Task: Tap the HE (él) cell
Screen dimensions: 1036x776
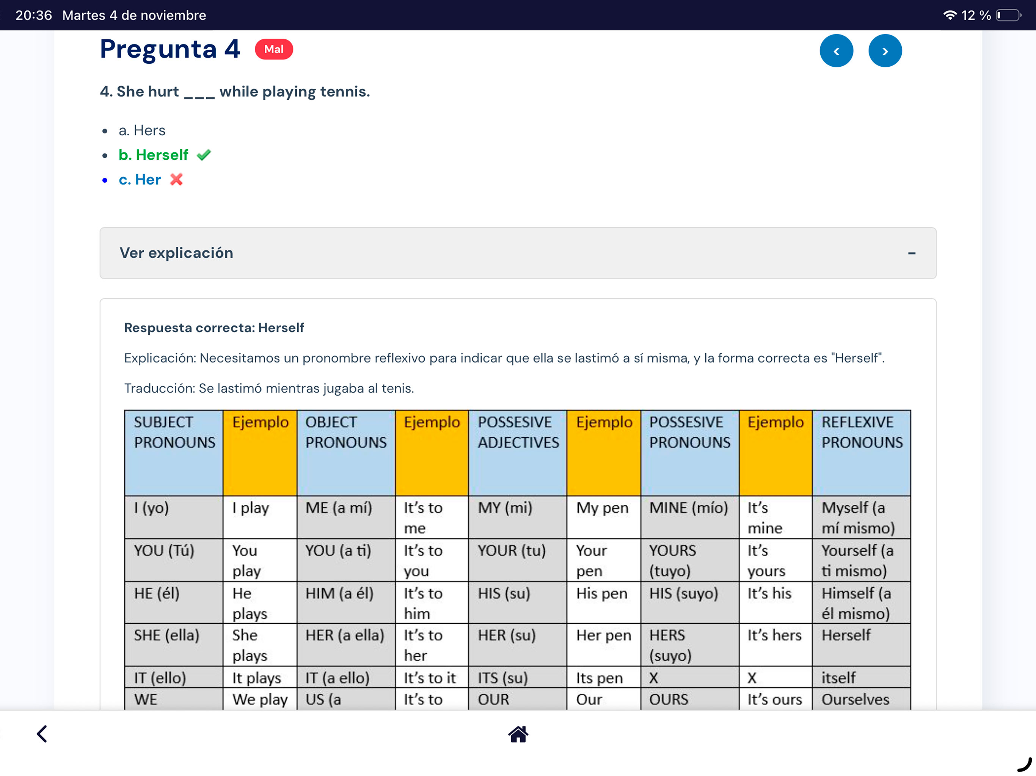Action: click(x=174, y=603)
